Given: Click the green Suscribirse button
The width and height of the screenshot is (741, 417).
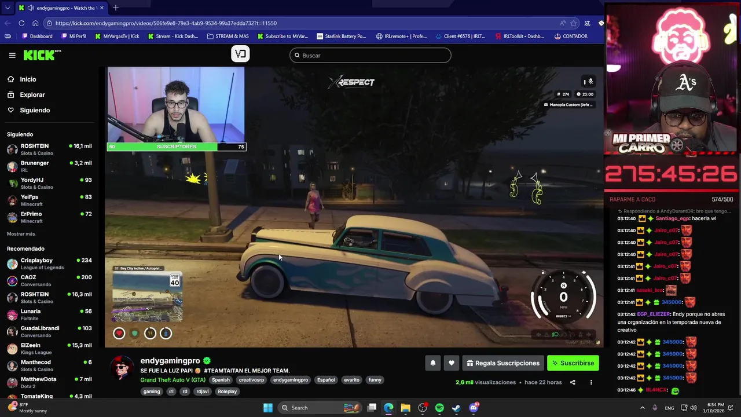Looking at the screenshot, I should 573,363.
